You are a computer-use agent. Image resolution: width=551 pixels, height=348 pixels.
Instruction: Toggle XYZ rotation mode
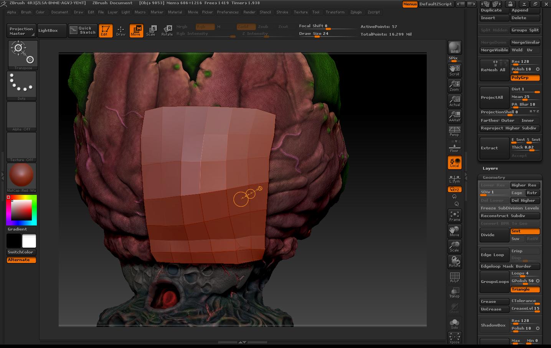click(x=454, y=189)
